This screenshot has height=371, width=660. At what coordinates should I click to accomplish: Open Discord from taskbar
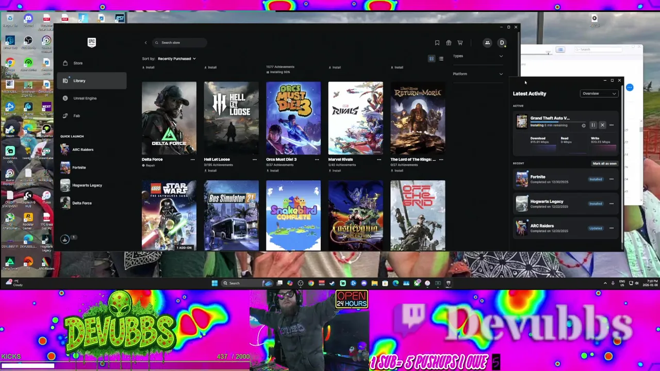[364, 283]
